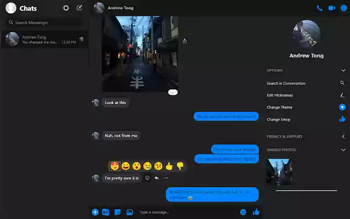Click the pencil icon for Edit Nicknames
This screenshot has height=219, width=350.
click(x=342, y=95)
